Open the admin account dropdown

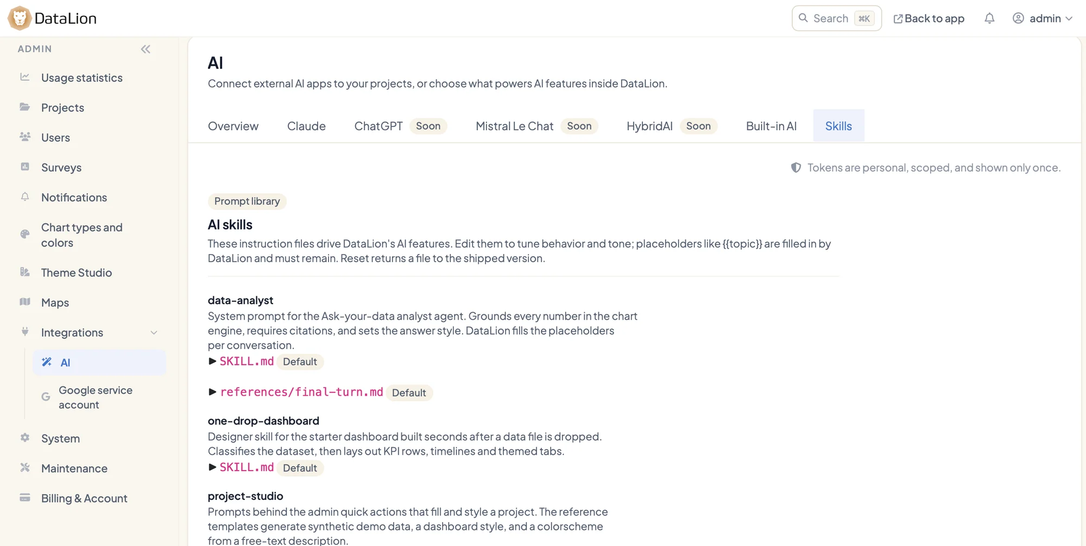(1043, 18)
